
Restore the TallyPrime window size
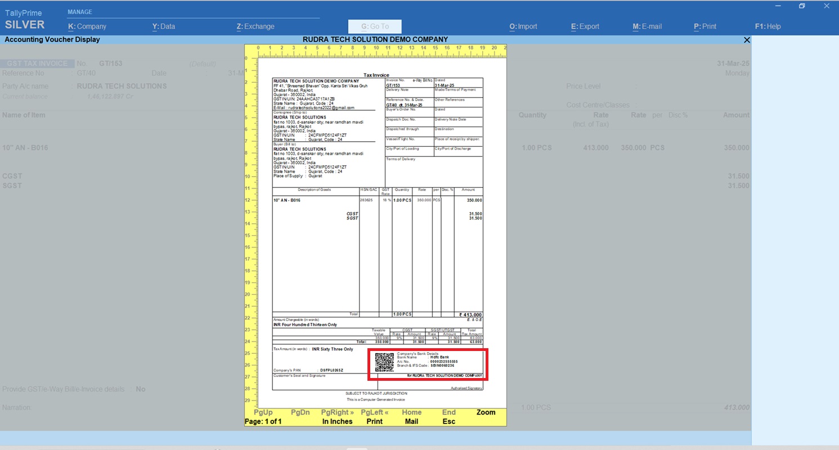pos(802,6)
